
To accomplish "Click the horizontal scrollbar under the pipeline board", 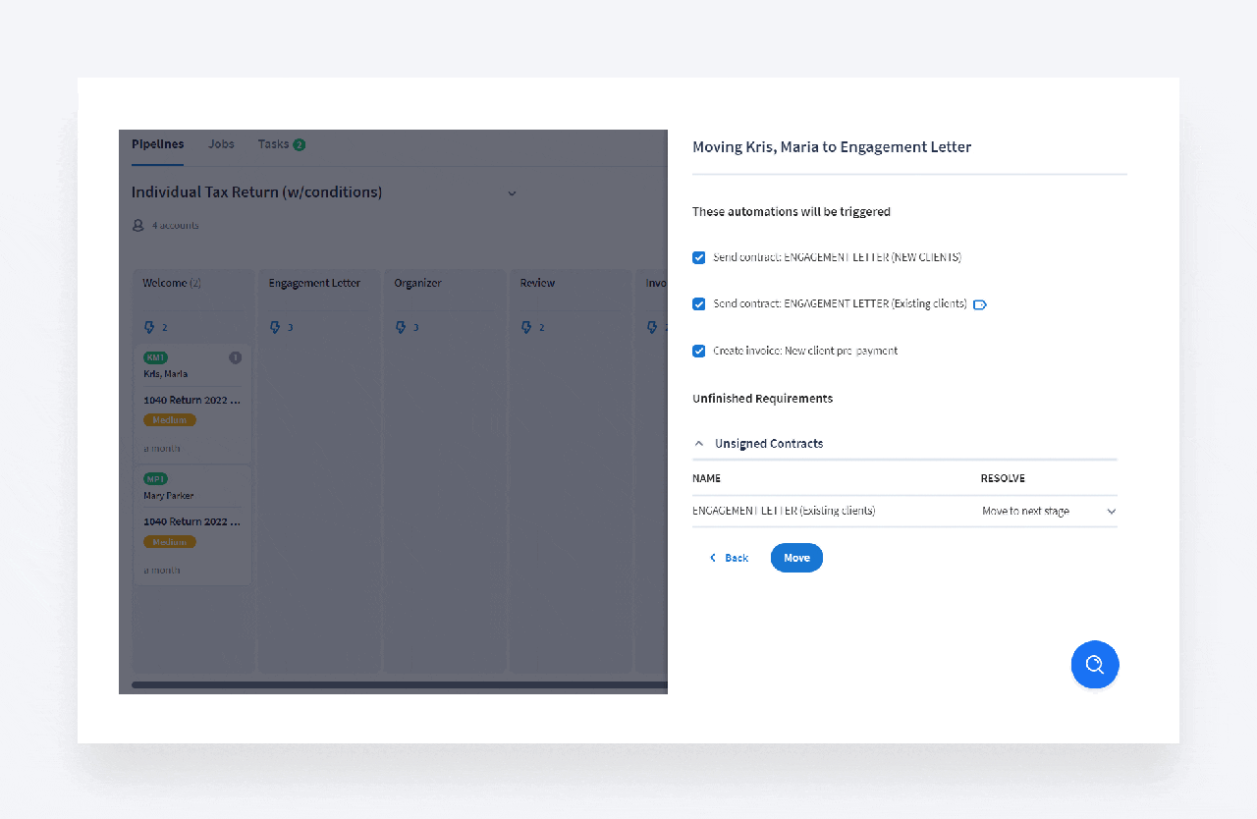I will tap(393, 684).
